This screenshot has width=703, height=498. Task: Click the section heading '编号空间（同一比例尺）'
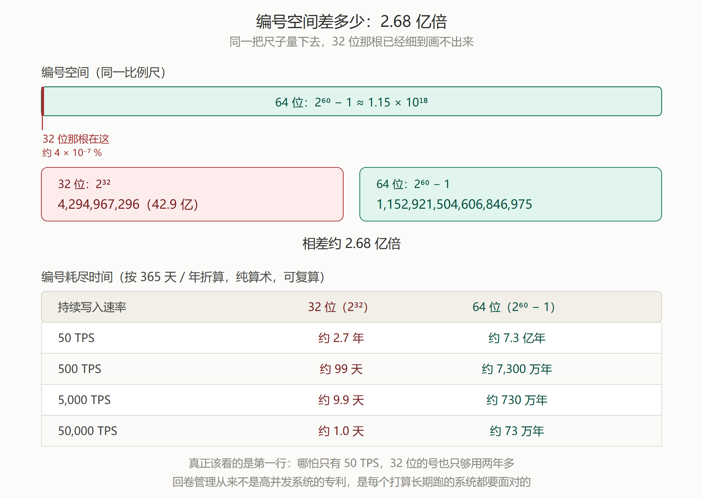tap(103, 72)
